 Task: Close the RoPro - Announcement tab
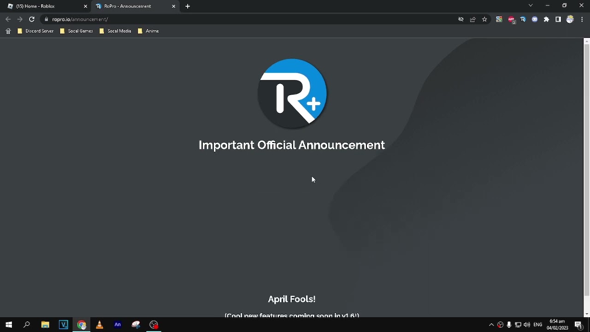tap(174, 6)
